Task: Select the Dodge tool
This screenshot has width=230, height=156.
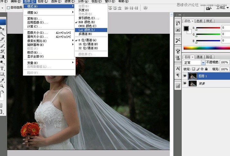Action: pyautogui.click(x=2, y=62)
